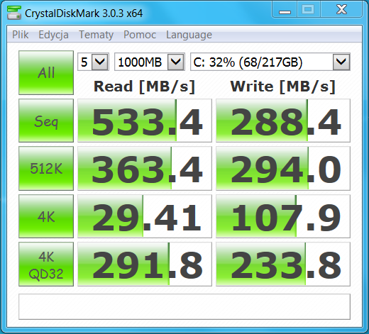
Task: Open the Language menu
Action: click(x=189, y=35)
